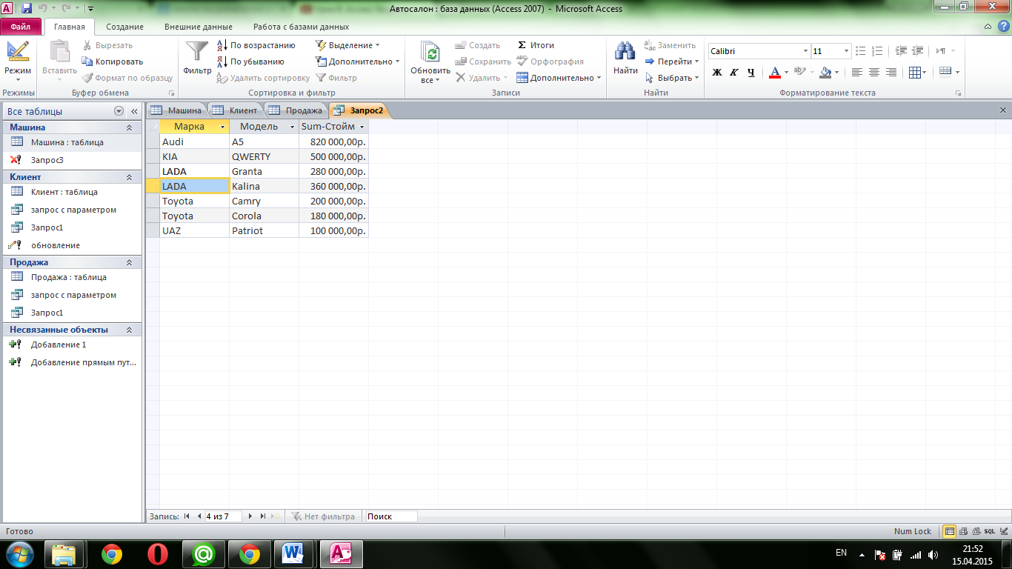The height and width of the screenshot is (569, 1012).
Task: Open Chrome from the taskbar
Action: [x=112, y=554]
